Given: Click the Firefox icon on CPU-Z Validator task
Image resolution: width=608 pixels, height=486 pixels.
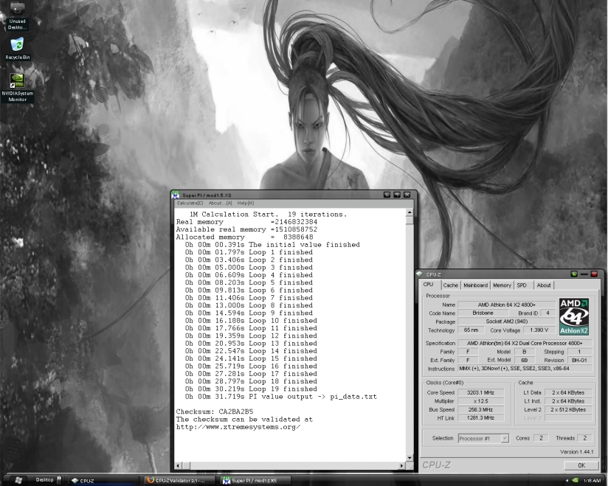Looking at the screenshot, I should coord(150,480).
